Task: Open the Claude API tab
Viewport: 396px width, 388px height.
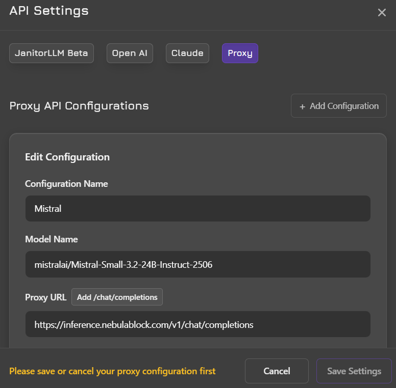Action: 187,53
